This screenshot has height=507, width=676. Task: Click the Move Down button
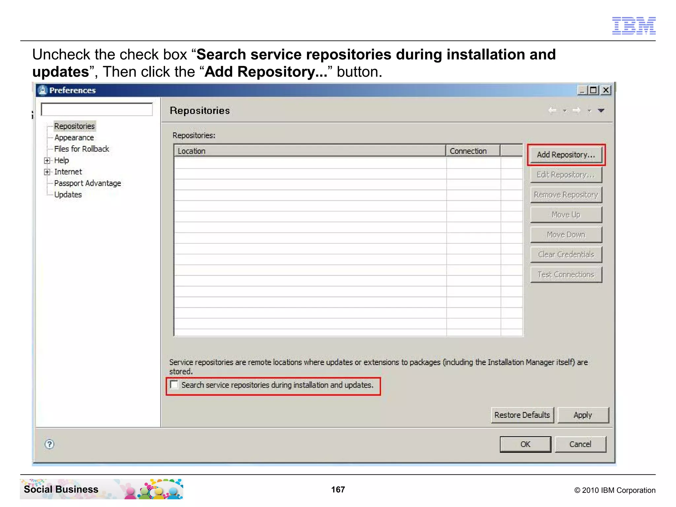tap(566, 235)
